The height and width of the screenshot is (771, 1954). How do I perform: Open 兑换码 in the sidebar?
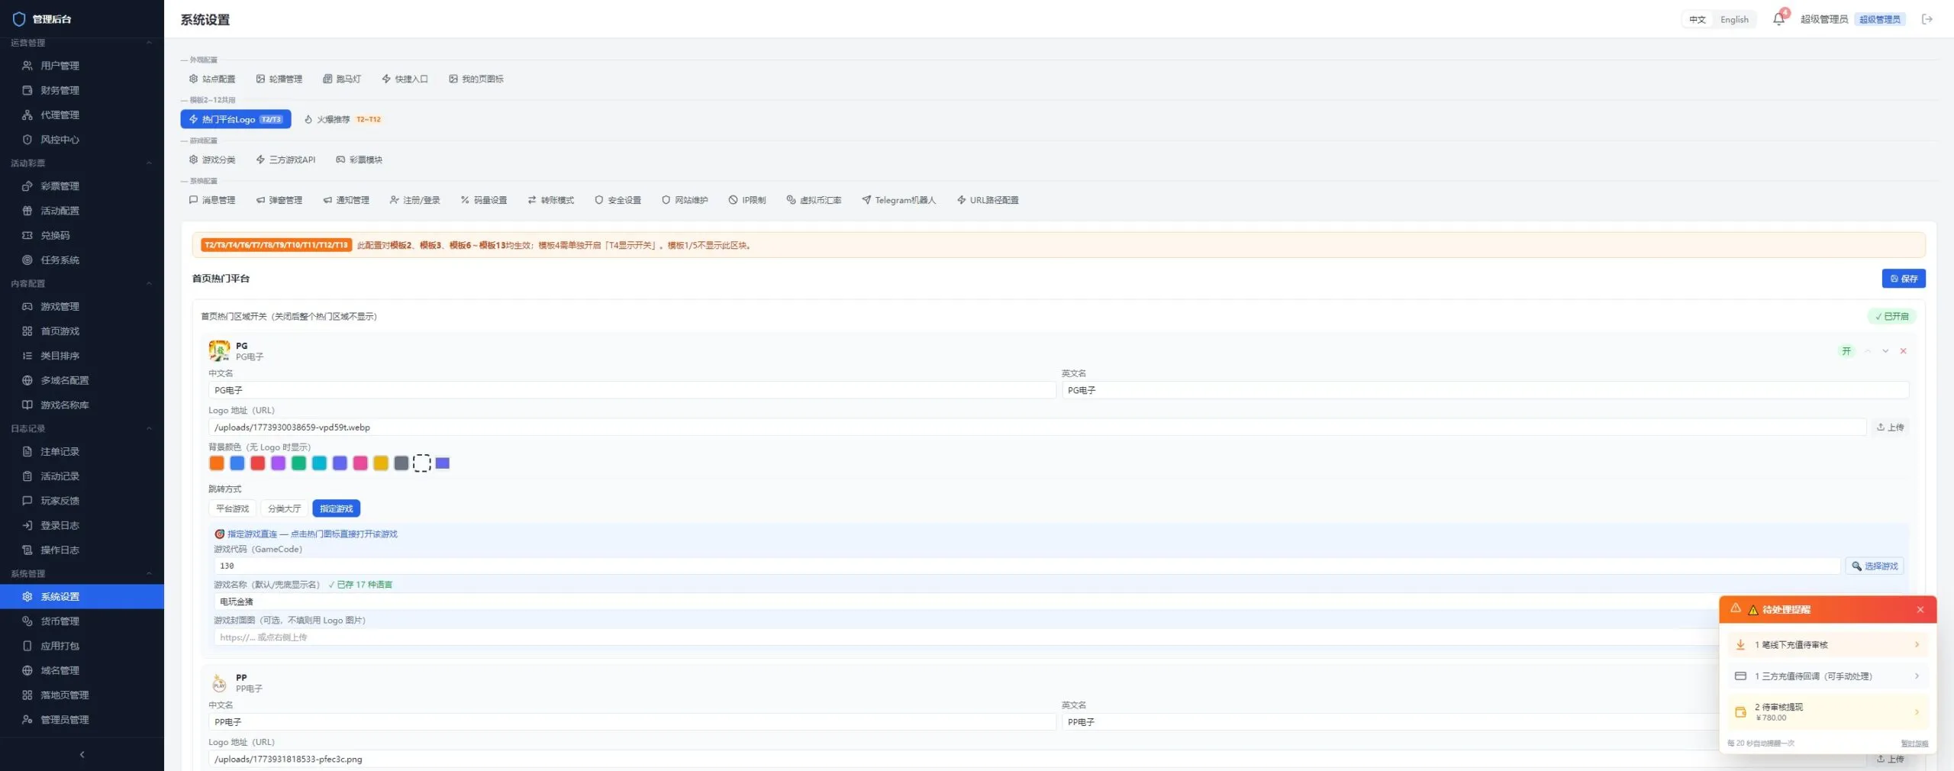[82, 235]
